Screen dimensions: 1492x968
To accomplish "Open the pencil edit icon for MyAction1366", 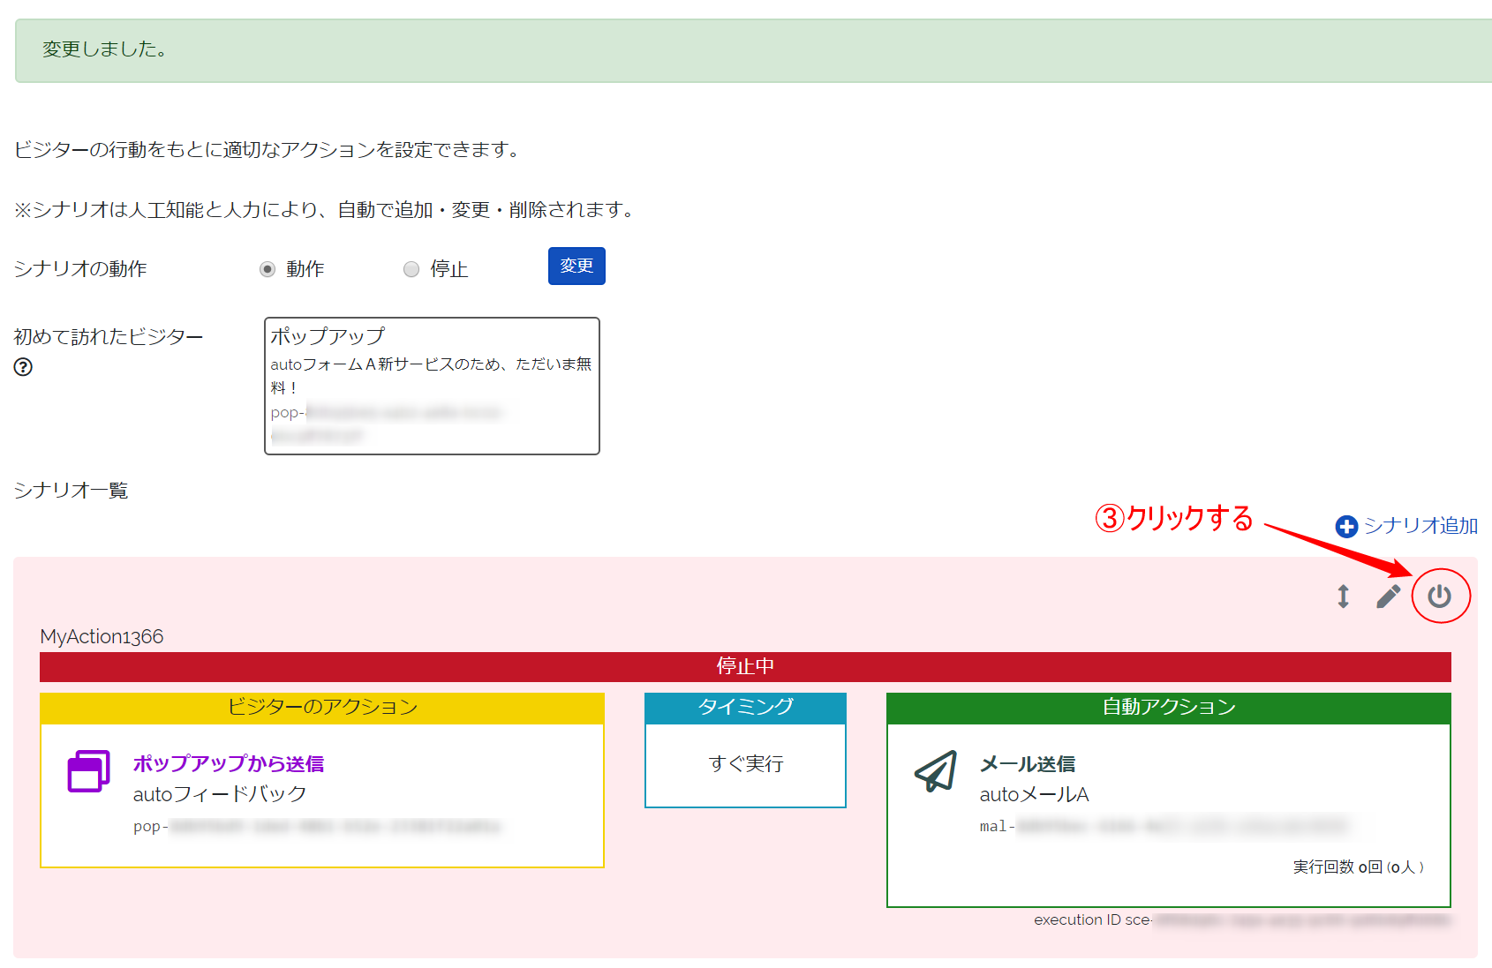I will [x=1389, y=597].
